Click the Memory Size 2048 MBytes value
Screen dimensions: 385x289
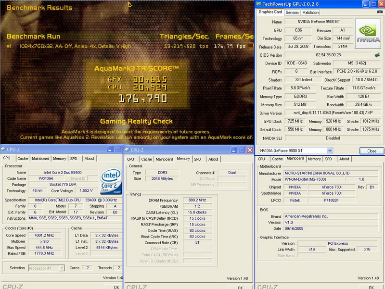(162, 178)
